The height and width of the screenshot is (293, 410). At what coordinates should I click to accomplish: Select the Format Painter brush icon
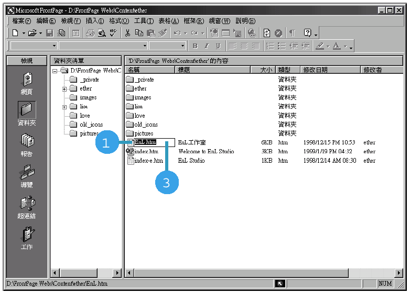(x=163, y=33)
